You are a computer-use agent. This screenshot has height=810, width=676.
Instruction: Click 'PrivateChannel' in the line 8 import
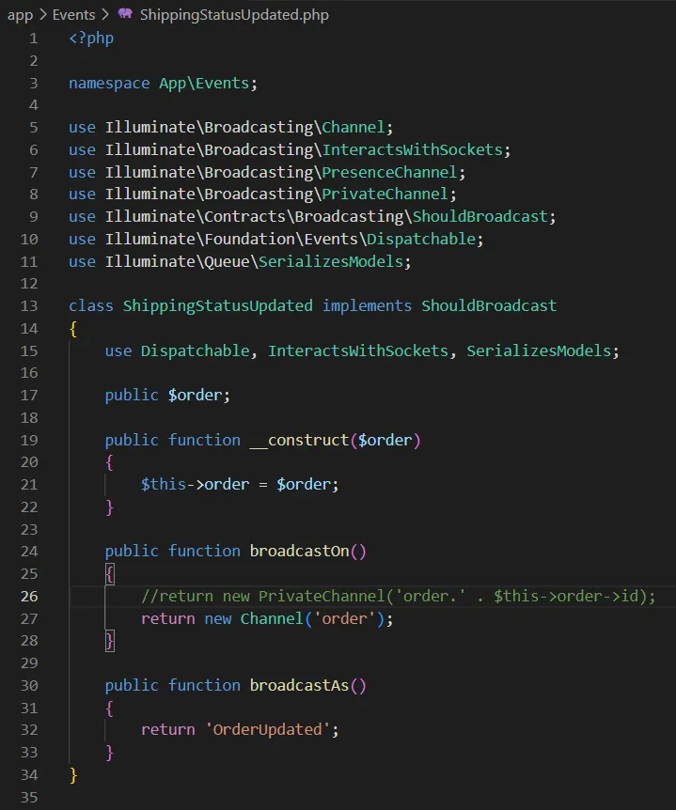click(385, 195)
